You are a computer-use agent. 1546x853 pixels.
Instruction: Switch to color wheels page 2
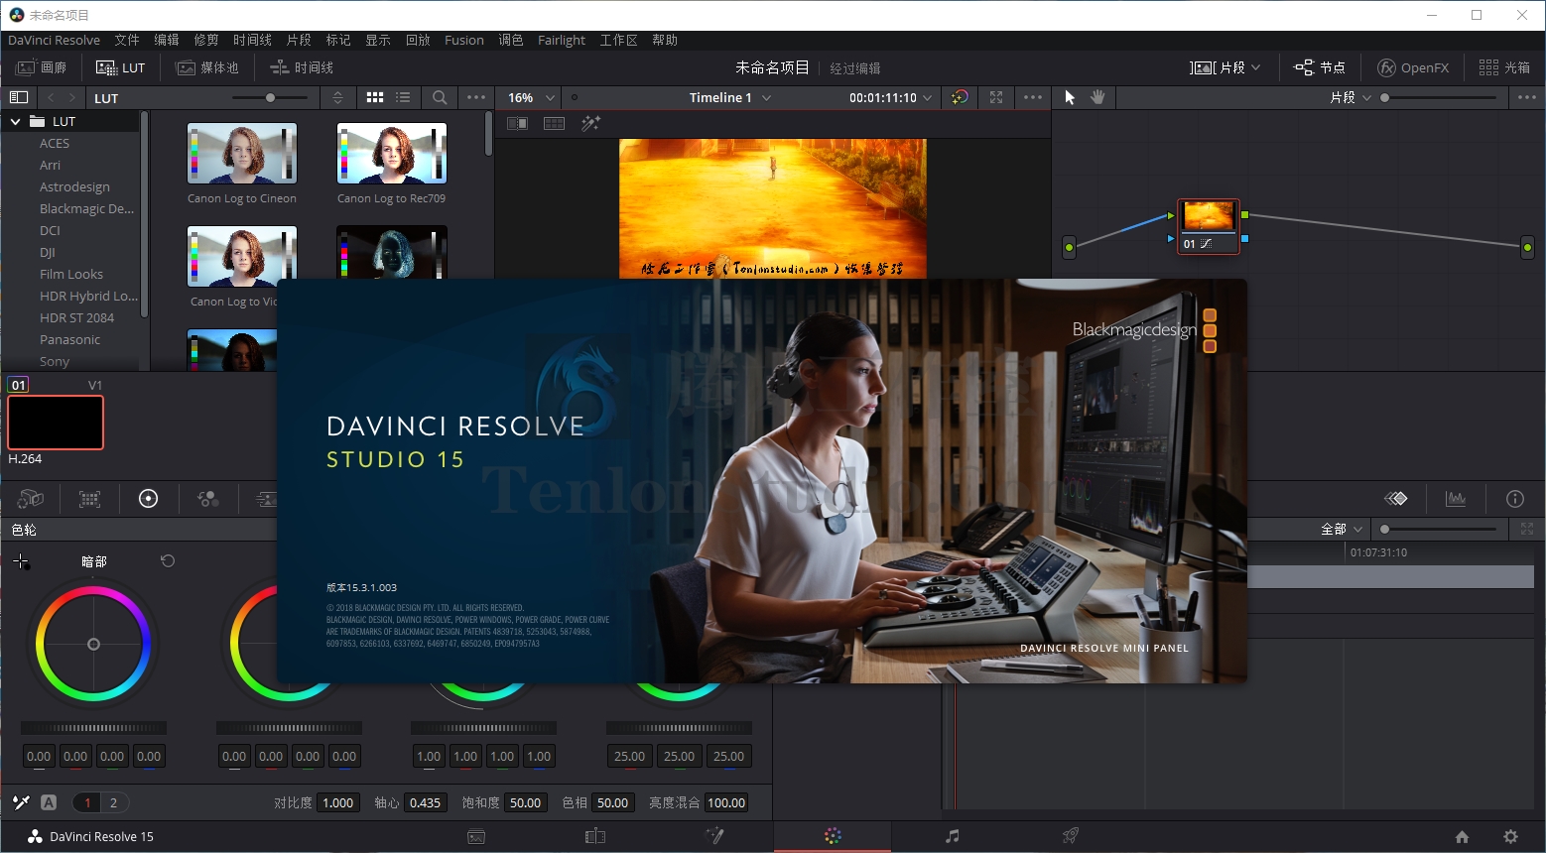[x=113, y=802]
